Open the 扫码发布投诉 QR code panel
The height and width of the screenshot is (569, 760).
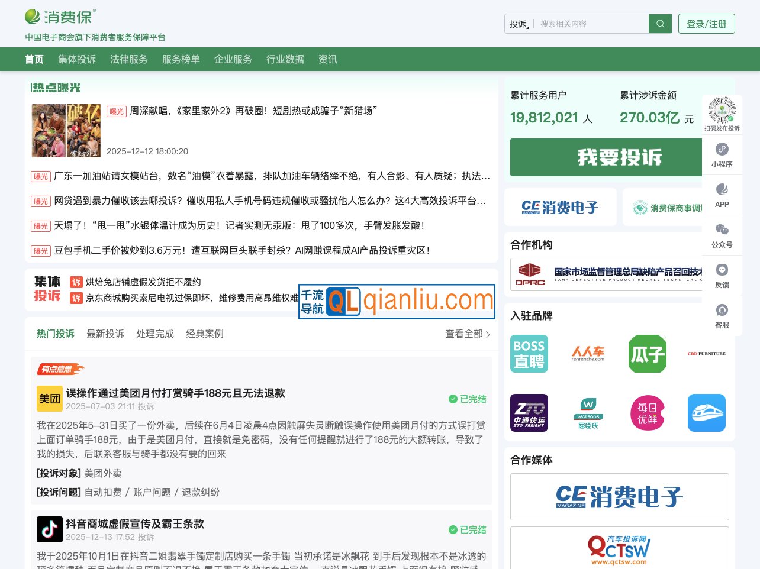722,111
